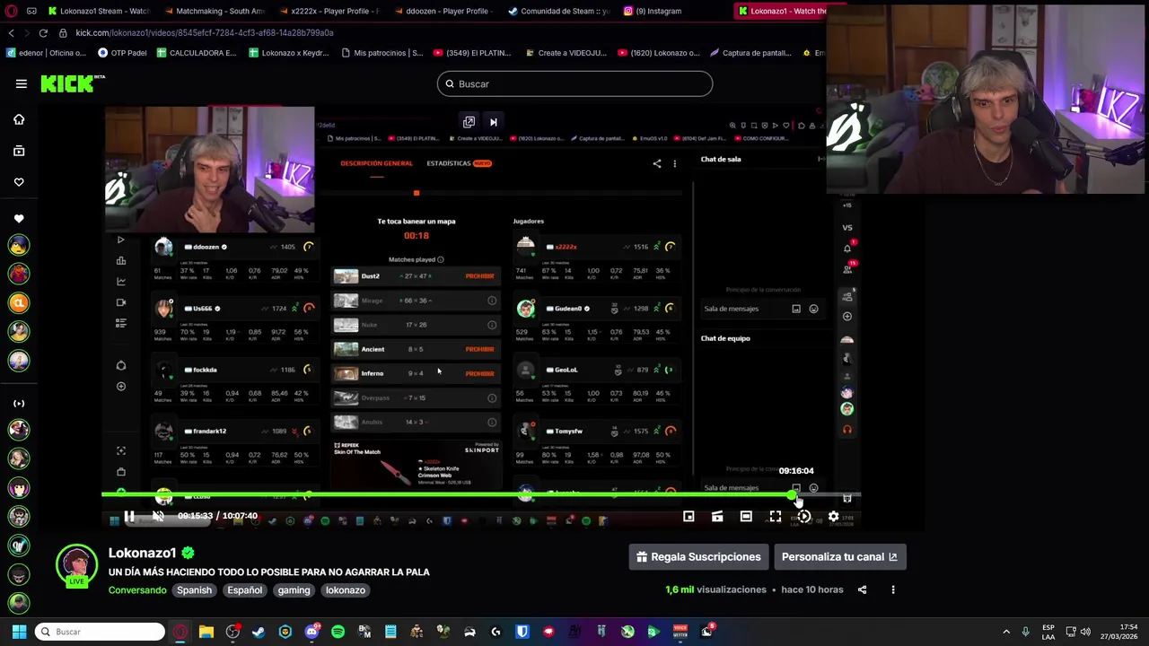
Task: Unmute the video volume
Action: (158, 516)
